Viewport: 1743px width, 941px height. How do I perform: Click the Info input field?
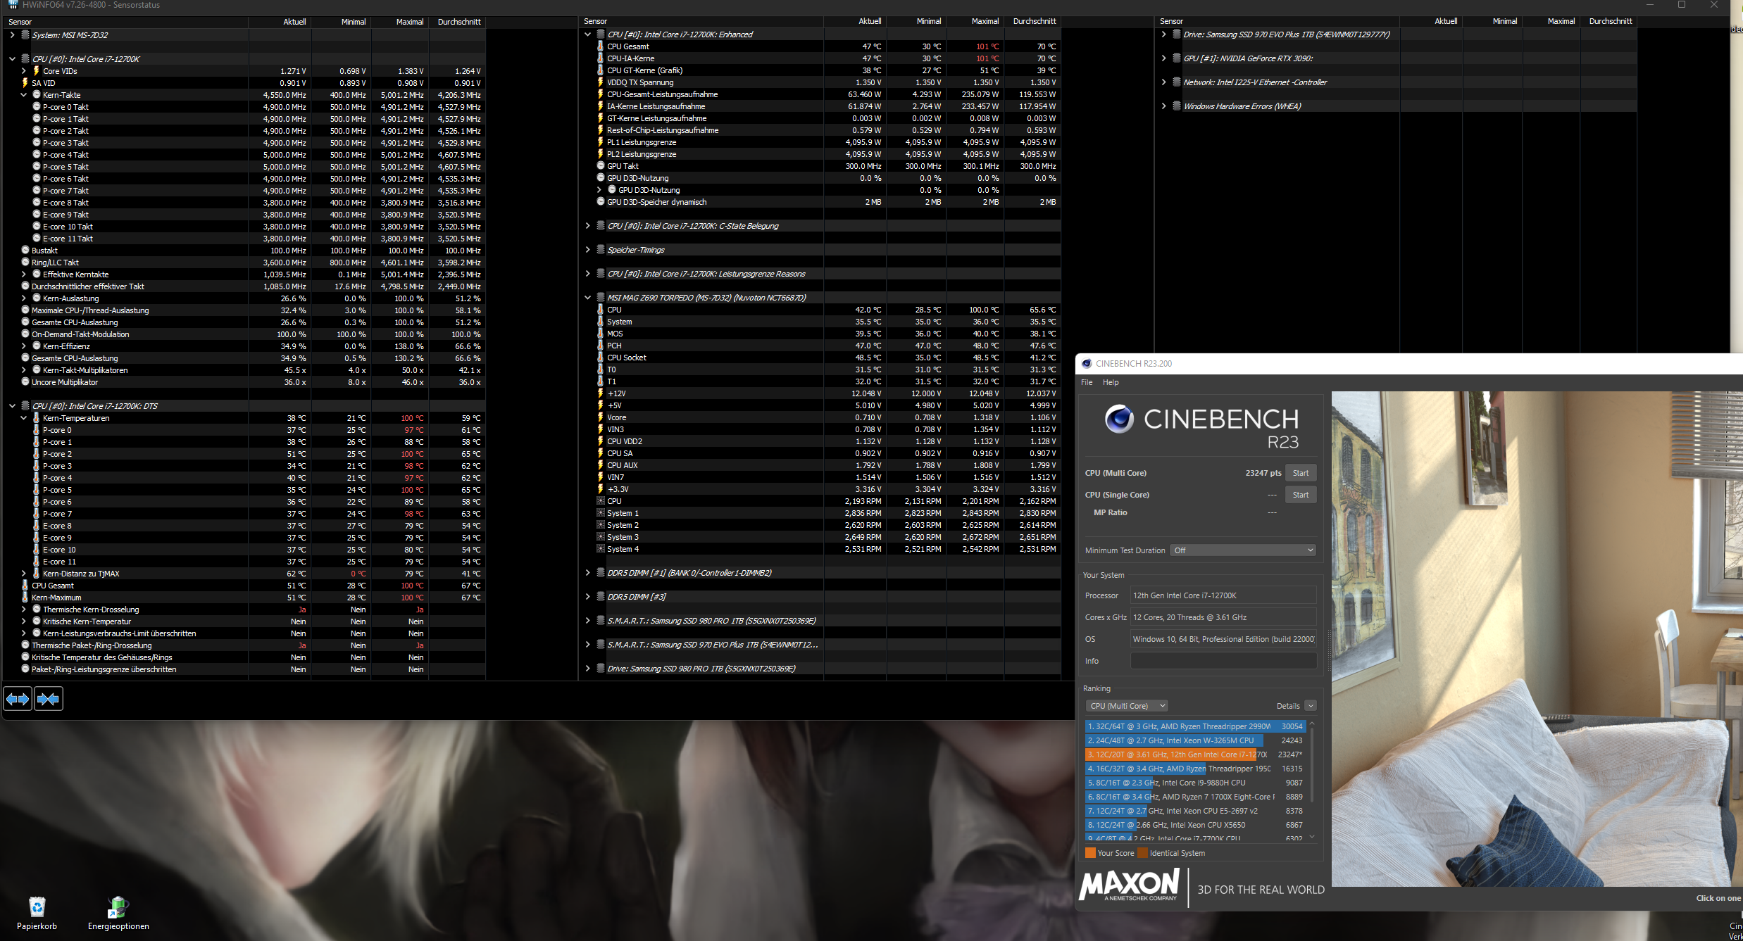1223,661
